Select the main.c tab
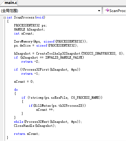The image size is (126, 141). (x=11, y=3)
